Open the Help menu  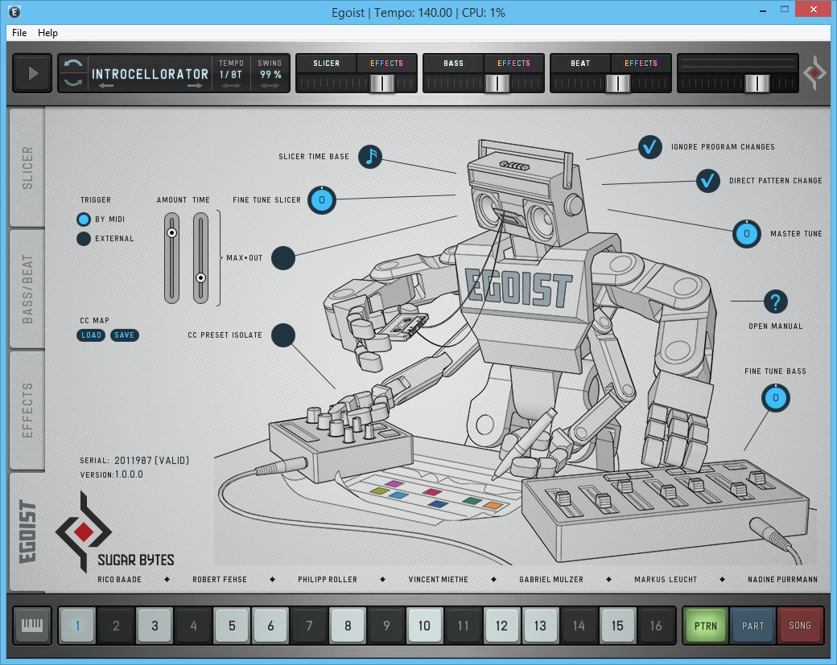47,32
